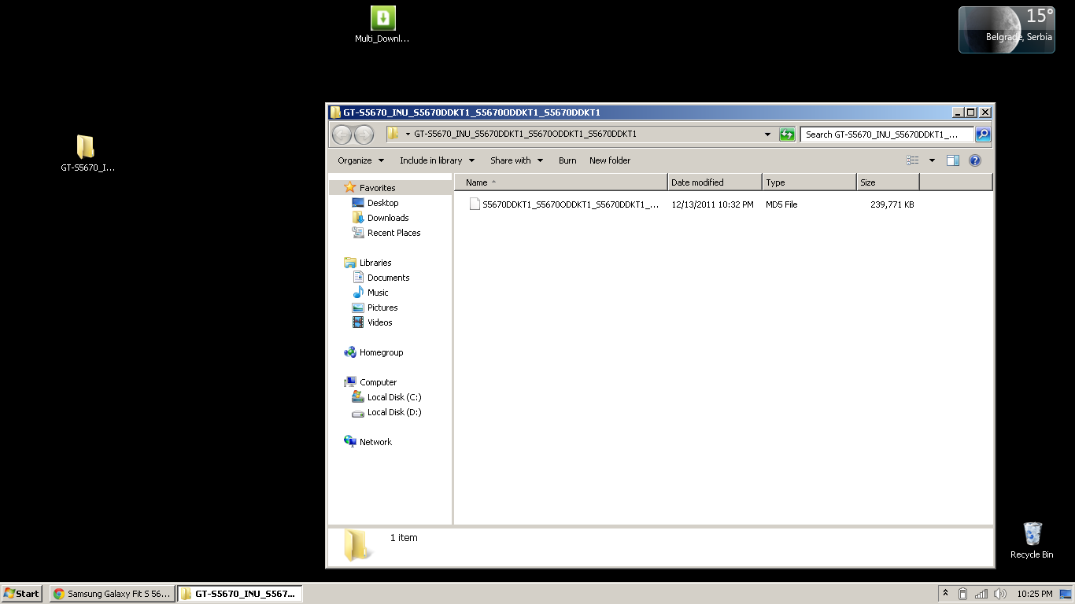Click the Forward navigation arrow in Explorer
The width and height of the screenshot is (1075, 604).
point(364,134)
